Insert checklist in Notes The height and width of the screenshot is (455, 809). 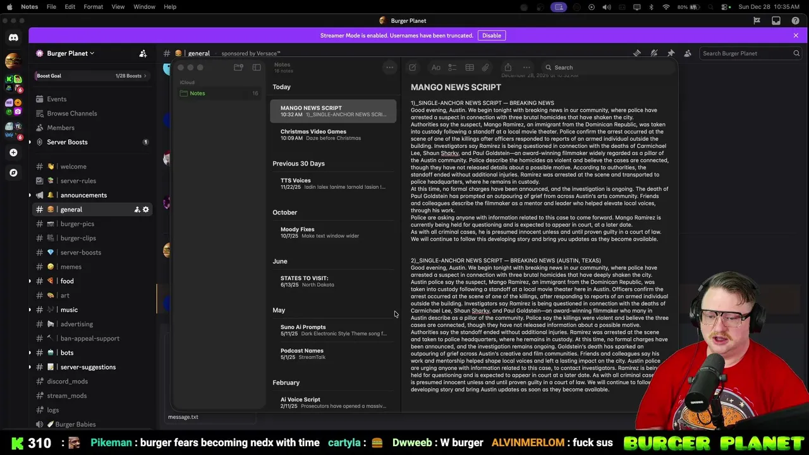coord(453,68)
